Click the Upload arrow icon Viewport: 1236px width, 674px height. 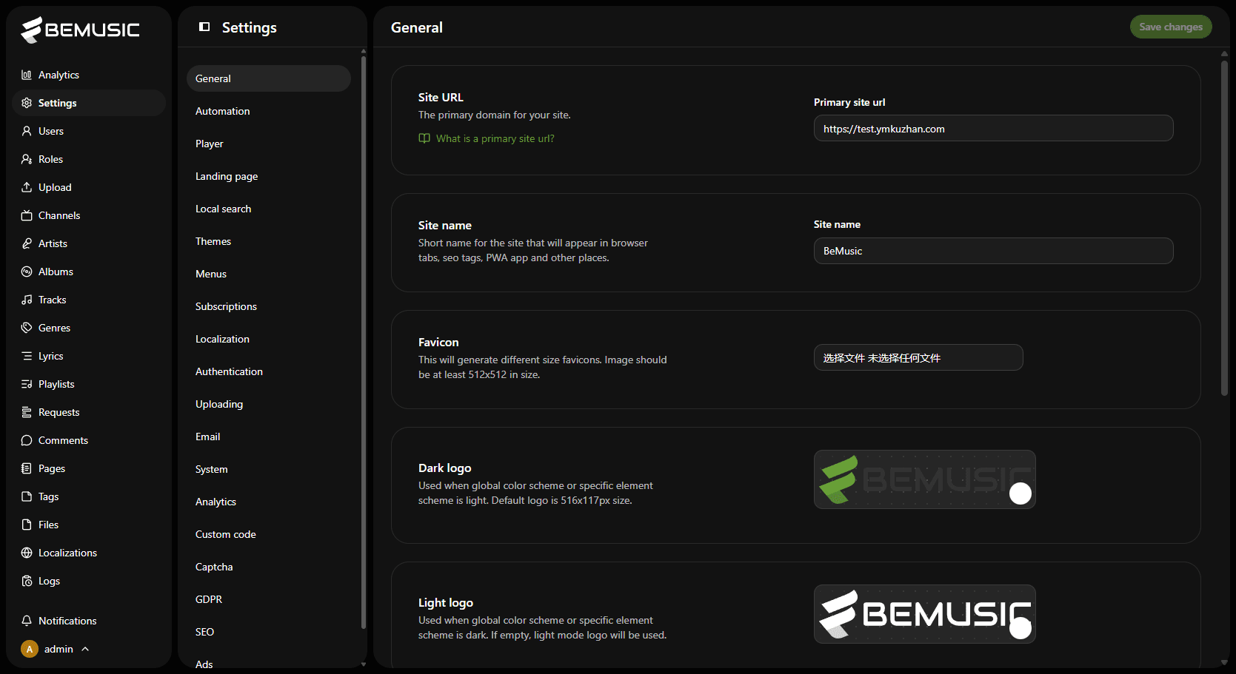(27, 187)
